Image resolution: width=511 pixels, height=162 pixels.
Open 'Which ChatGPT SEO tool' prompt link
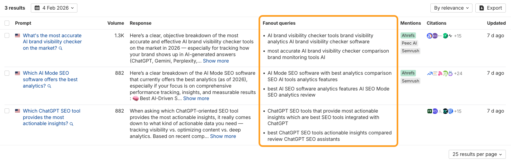coord(51,111)
